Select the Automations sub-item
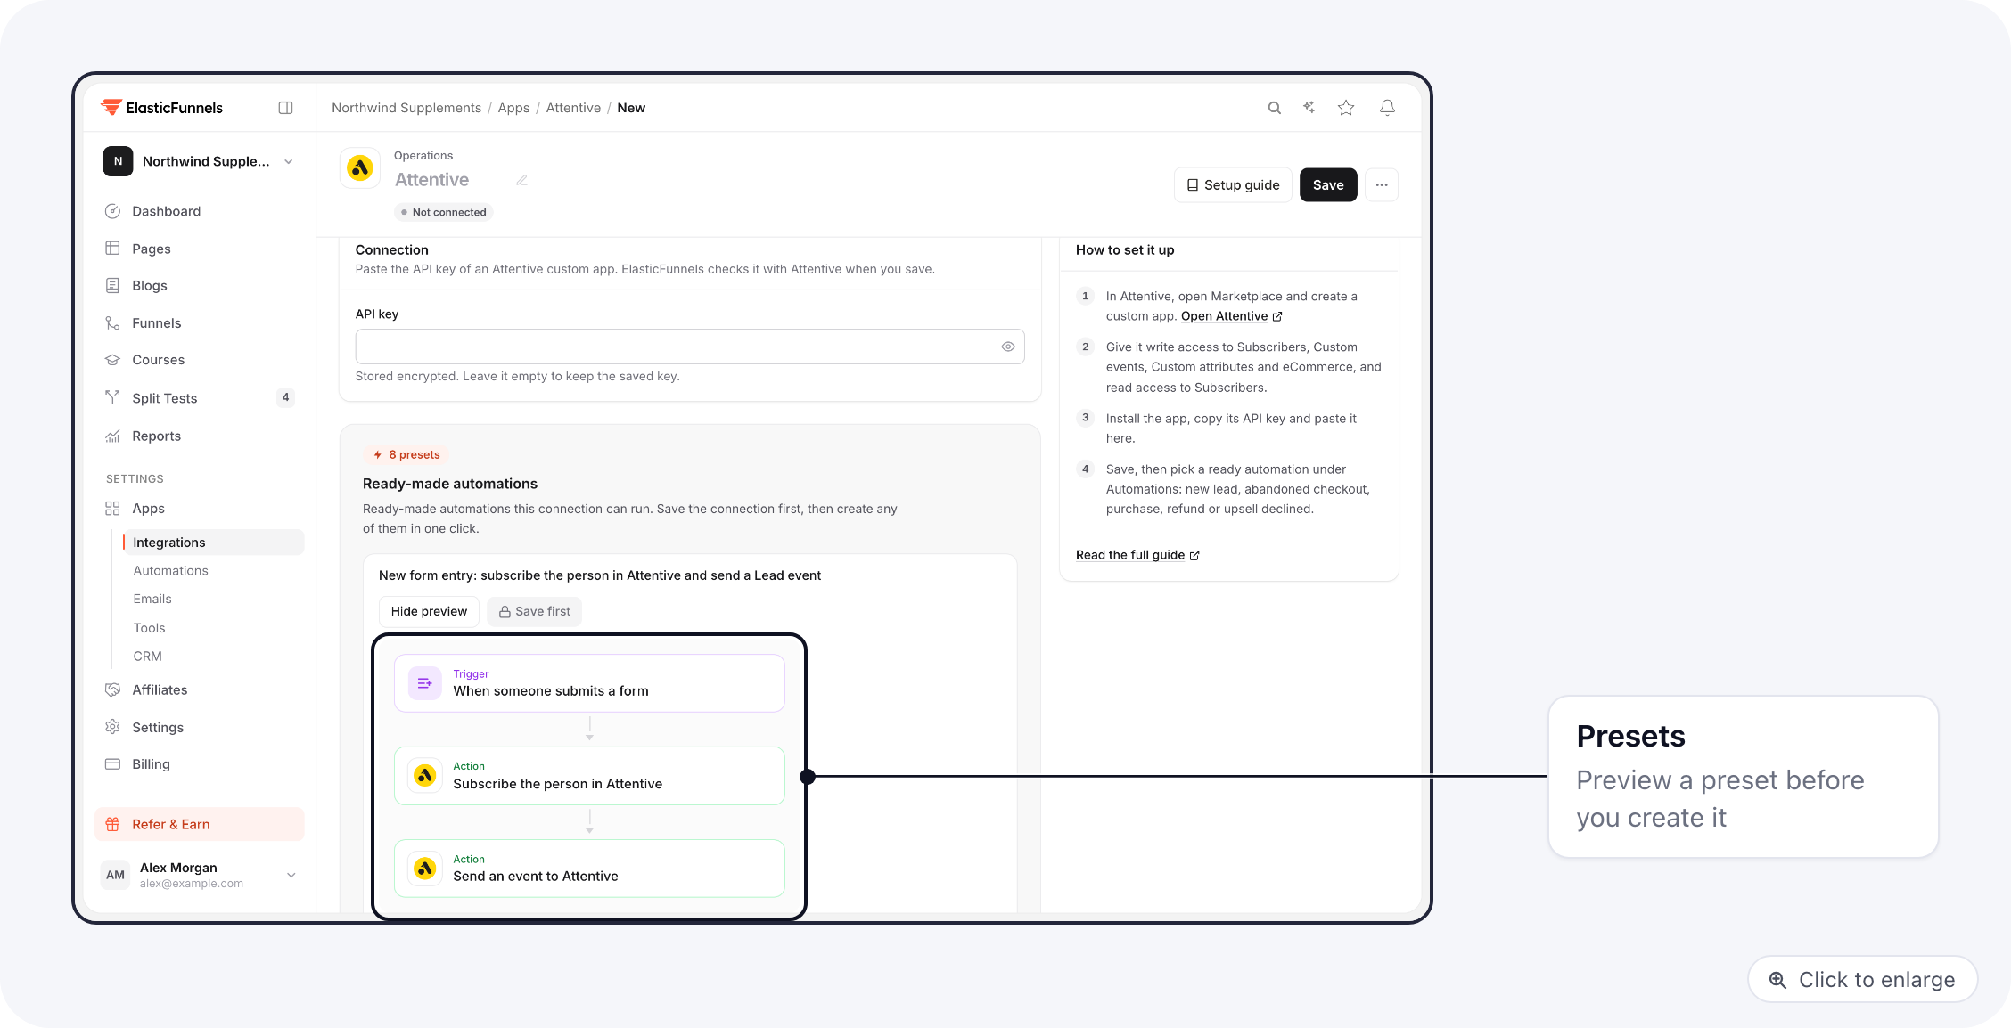Image resolution: width=2011 pixels, height=1028 pixels. coord(170,571)
